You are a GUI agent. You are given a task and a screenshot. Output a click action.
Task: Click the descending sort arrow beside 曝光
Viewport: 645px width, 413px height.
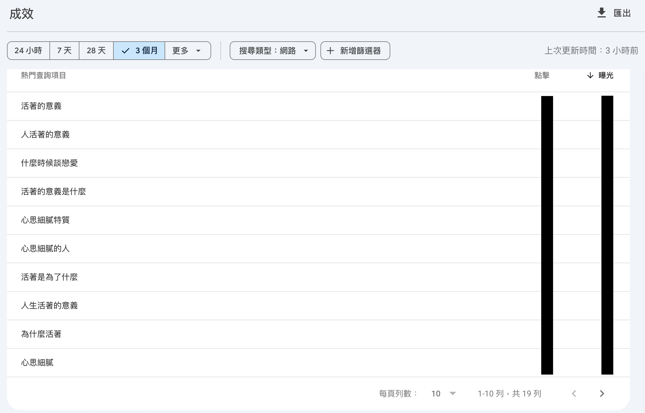[x=589, y=76]
